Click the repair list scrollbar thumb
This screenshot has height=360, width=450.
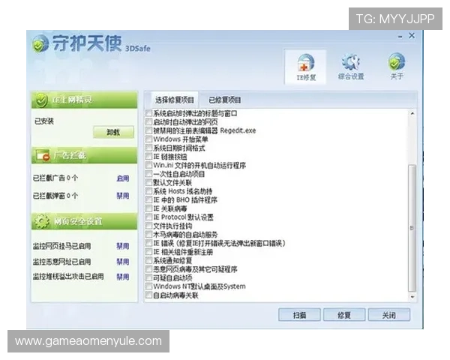[x=412, y=228]
